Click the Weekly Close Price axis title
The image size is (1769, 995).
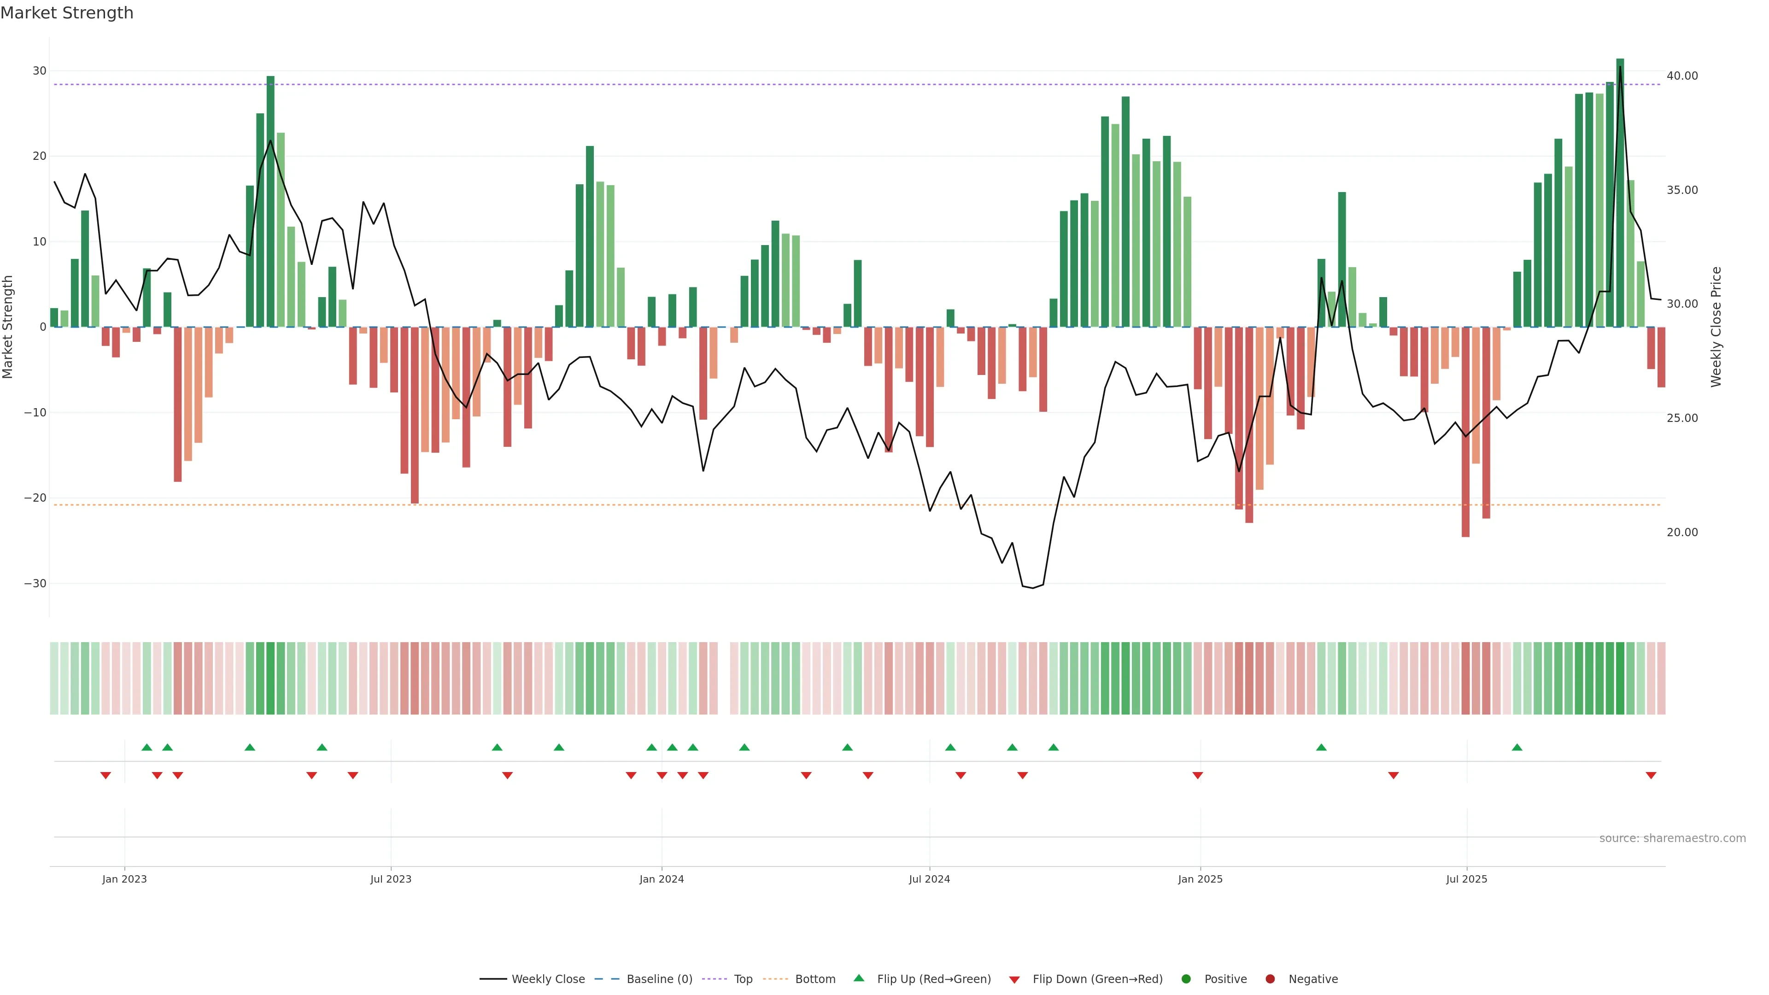[x=1716, y=327]
